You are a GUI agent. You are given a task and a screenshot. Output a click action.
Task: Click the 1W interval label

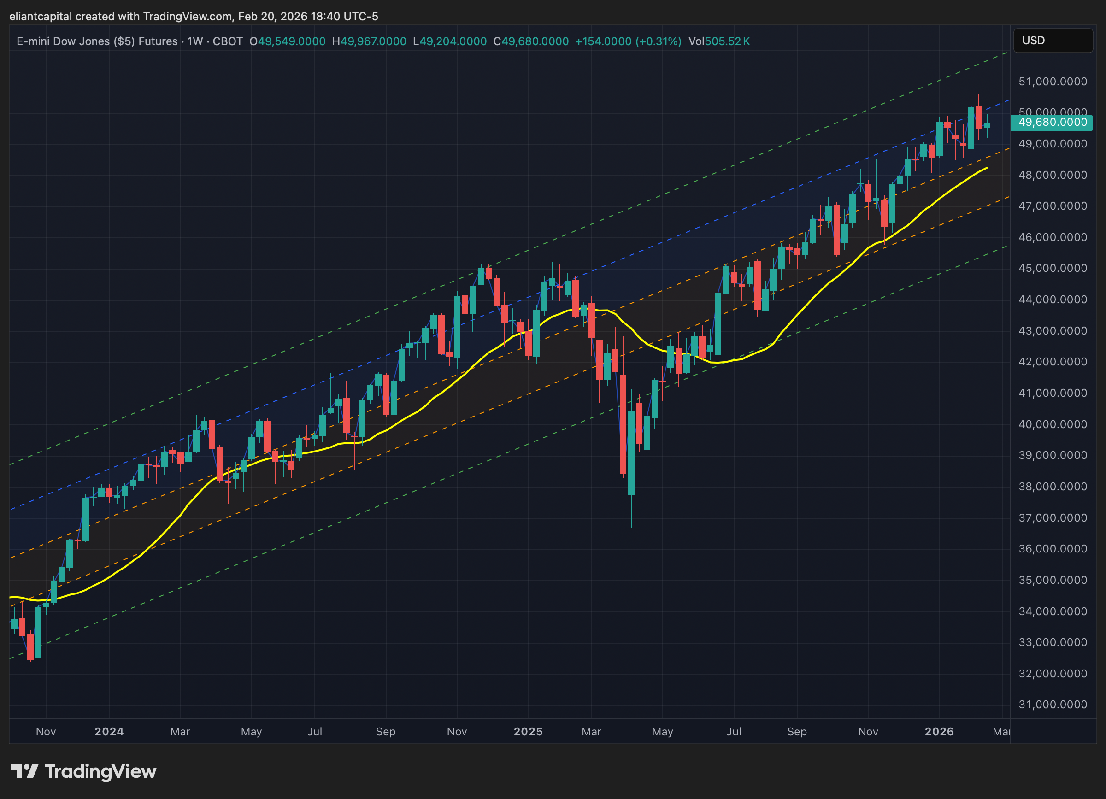tap(195, 41)
